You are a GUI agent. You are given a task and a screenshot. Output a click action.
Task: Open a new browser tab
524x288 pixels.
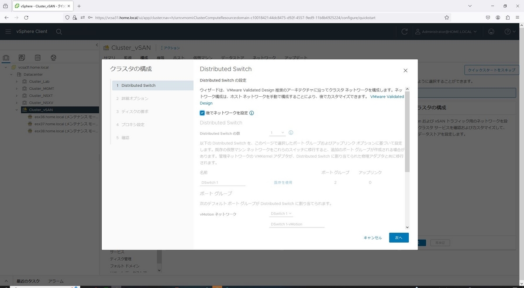(79, 6)
